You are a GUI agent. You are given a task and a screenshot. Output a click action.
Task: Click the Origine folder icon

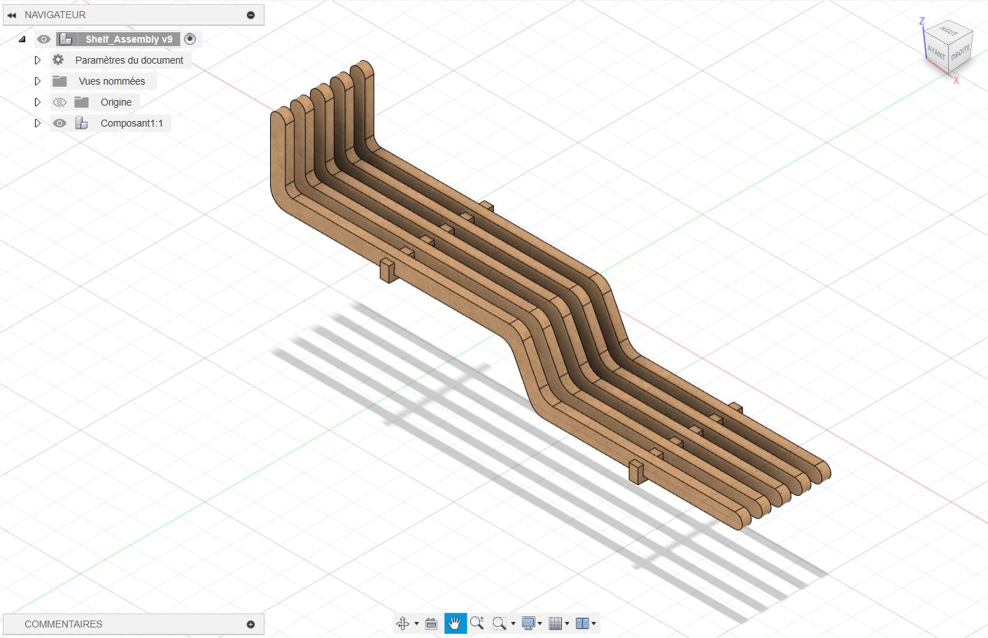pos(82,102)
